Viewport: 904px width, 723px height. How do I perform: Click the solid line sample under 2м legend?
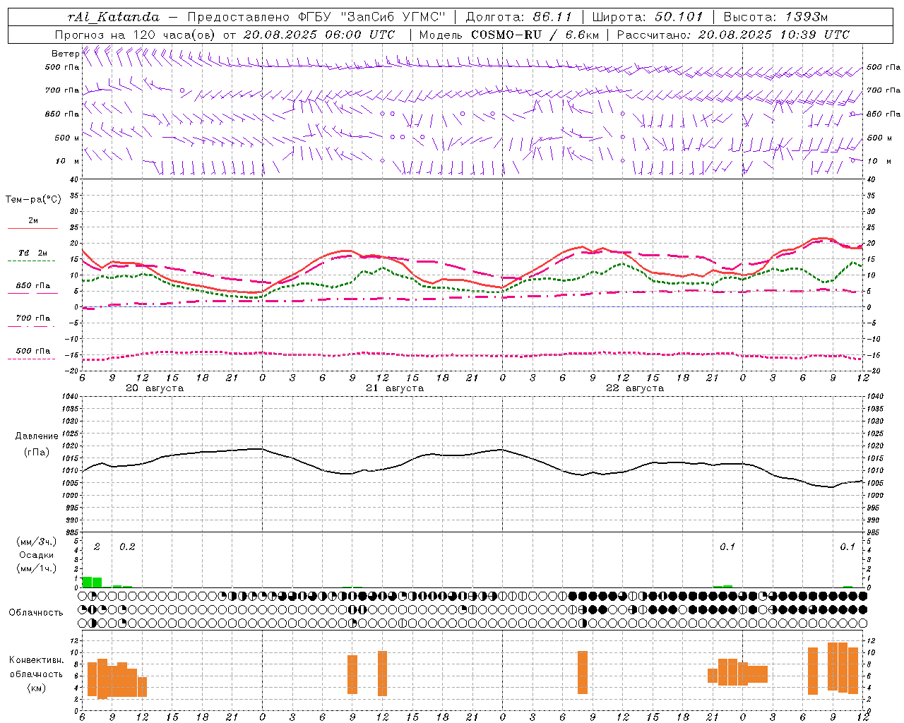(33, 229)
